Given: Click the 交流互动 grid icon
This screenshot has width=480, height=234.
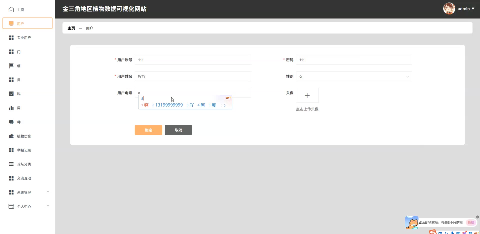Looking at the screenshot, I should [x=11, y=178].
